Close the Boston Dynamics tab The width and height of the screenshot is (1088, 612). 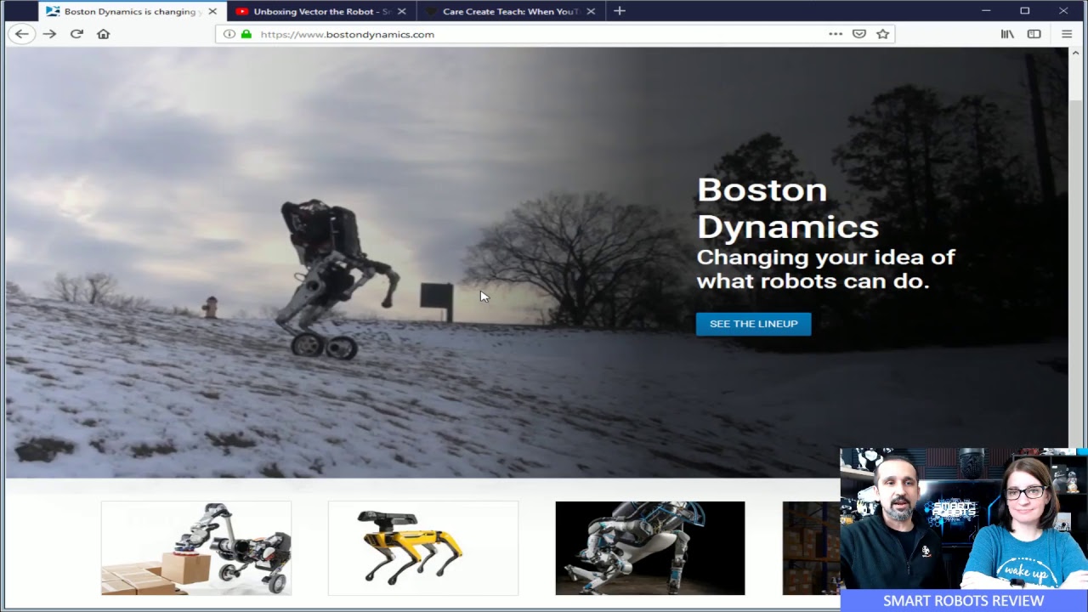pyautogui.click(x=212, y=11)
